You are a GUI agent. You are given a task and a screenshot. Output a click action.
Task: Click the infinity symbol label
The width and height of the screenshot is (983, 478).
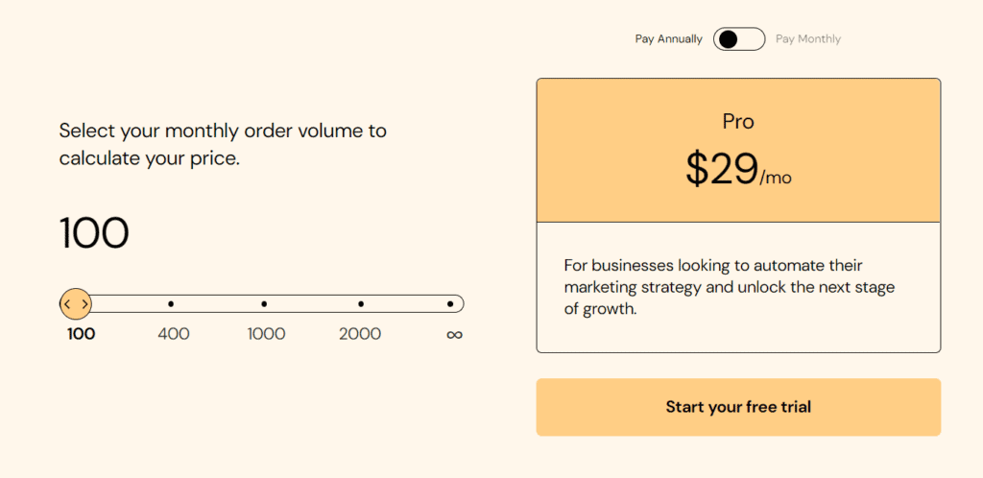coord(455,334)
